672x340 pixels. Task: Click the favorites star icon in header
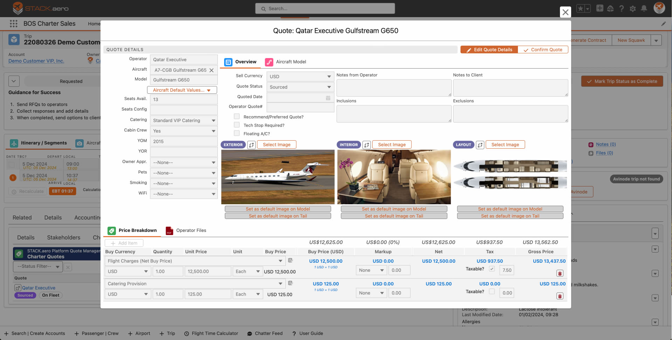pos(580,8)
